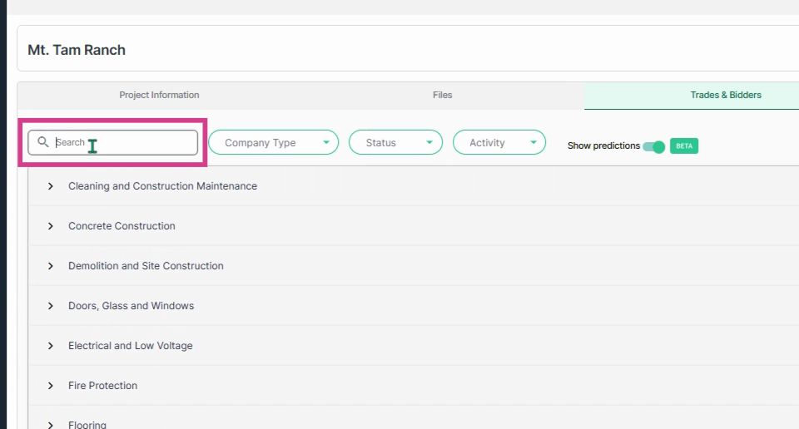Open the Status filter dropdown

click(x=395, y=142)
